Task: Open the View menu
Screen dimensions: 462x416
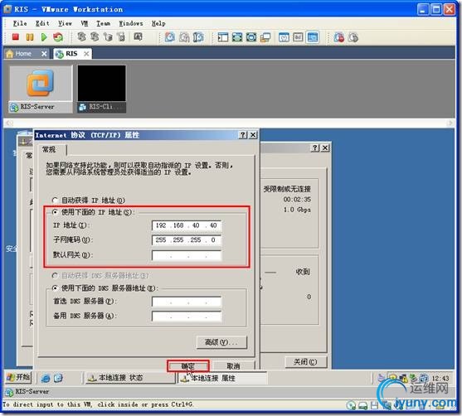Action: 65,23
